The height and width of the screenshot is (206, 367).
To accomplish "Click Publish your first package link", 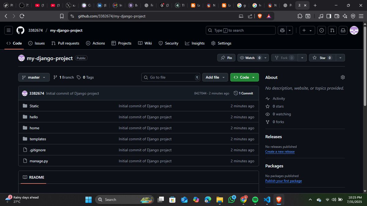I will coord(284,181).
